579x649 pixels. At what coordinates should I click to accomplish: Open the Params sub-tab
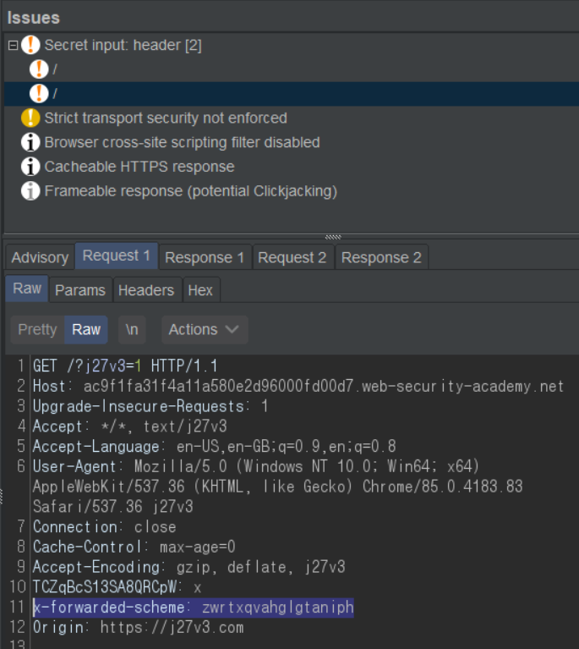[80, 290]
